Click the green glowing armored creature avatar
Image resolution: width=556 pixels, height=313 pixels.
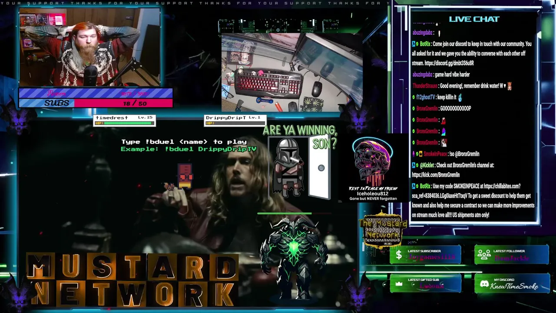(294, 258)
